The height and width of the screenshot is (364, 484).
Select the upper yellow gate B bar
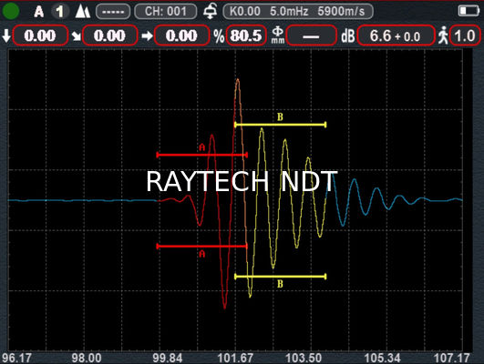pos(280,125)
